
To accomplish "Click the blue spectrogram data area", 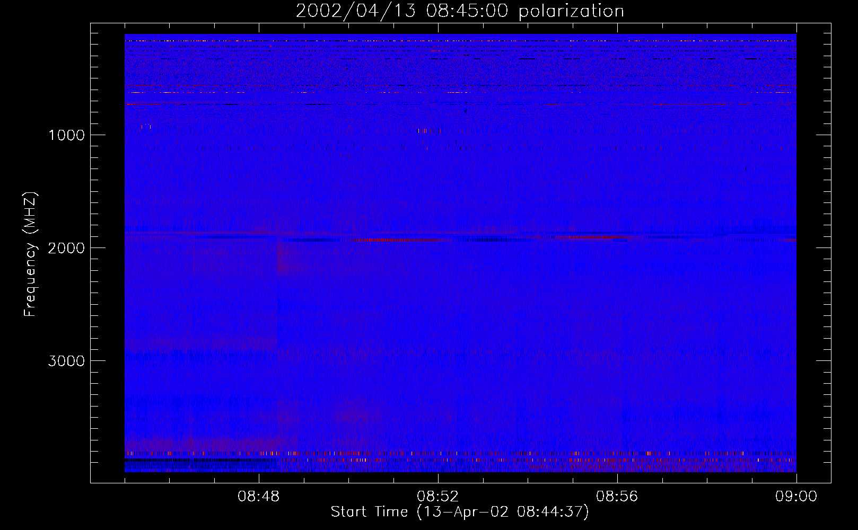I will pos(460,253).
